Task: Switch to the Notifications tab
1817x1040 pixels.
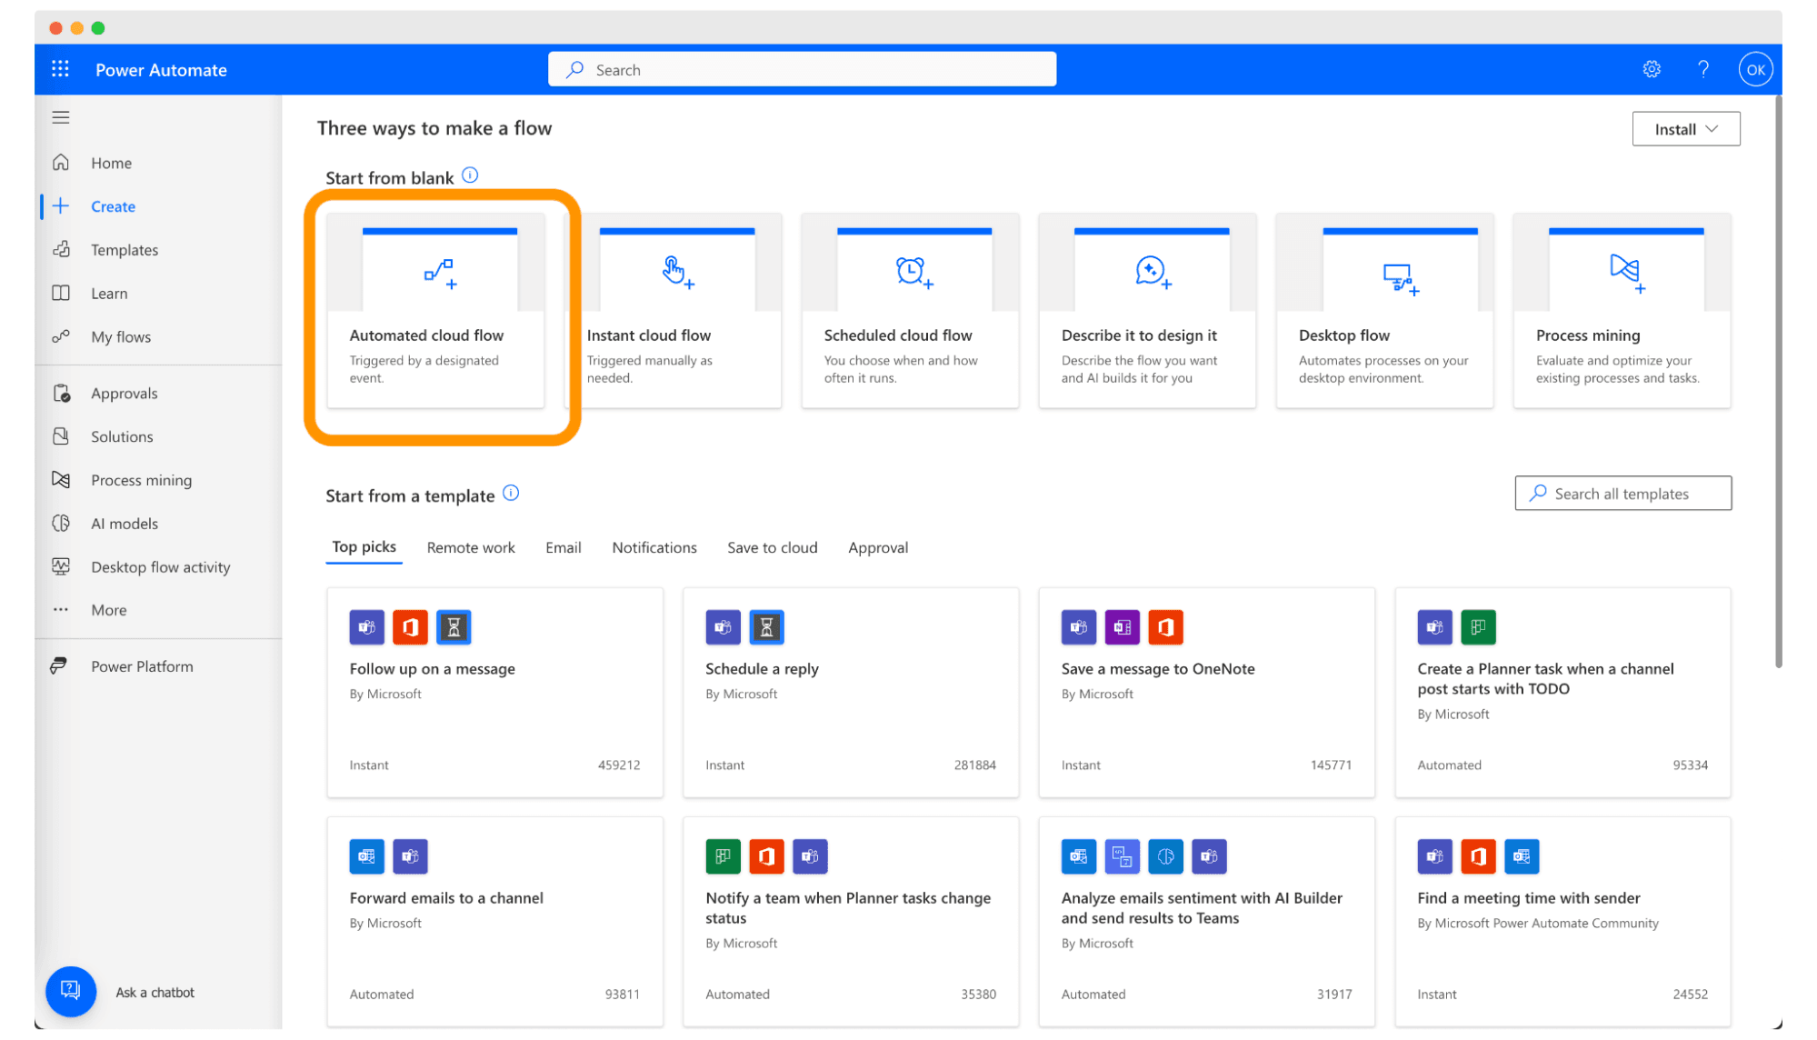Action: pos(654,547)
